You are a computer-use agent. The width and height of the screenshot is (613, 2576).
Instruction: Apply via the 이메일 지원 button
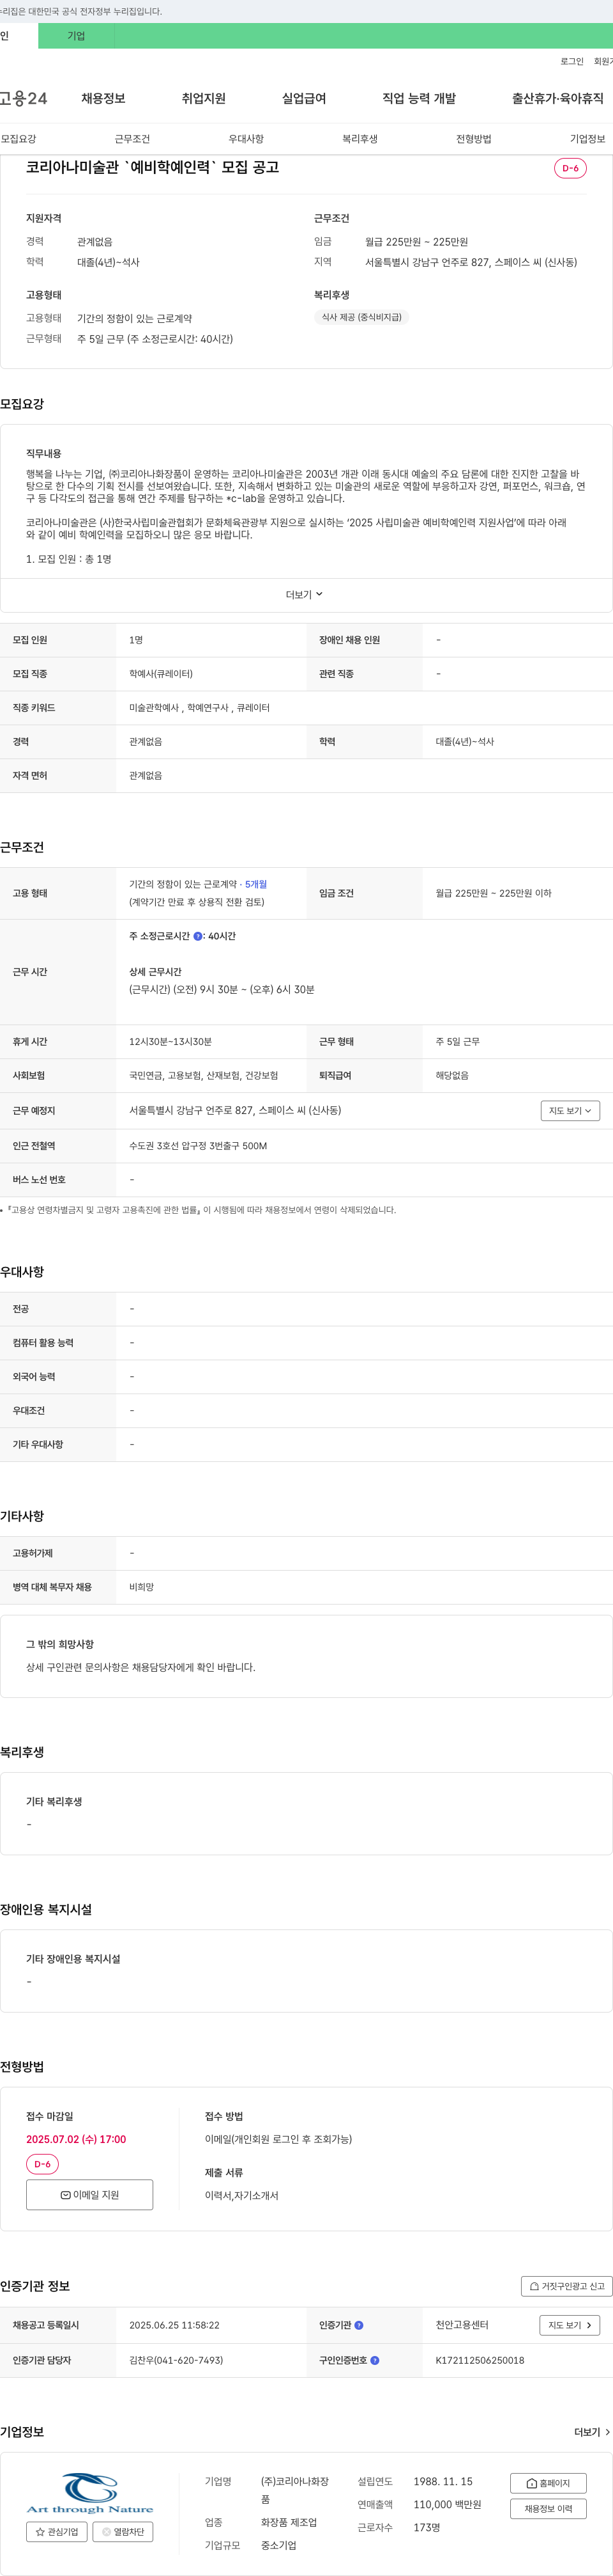90,2195
